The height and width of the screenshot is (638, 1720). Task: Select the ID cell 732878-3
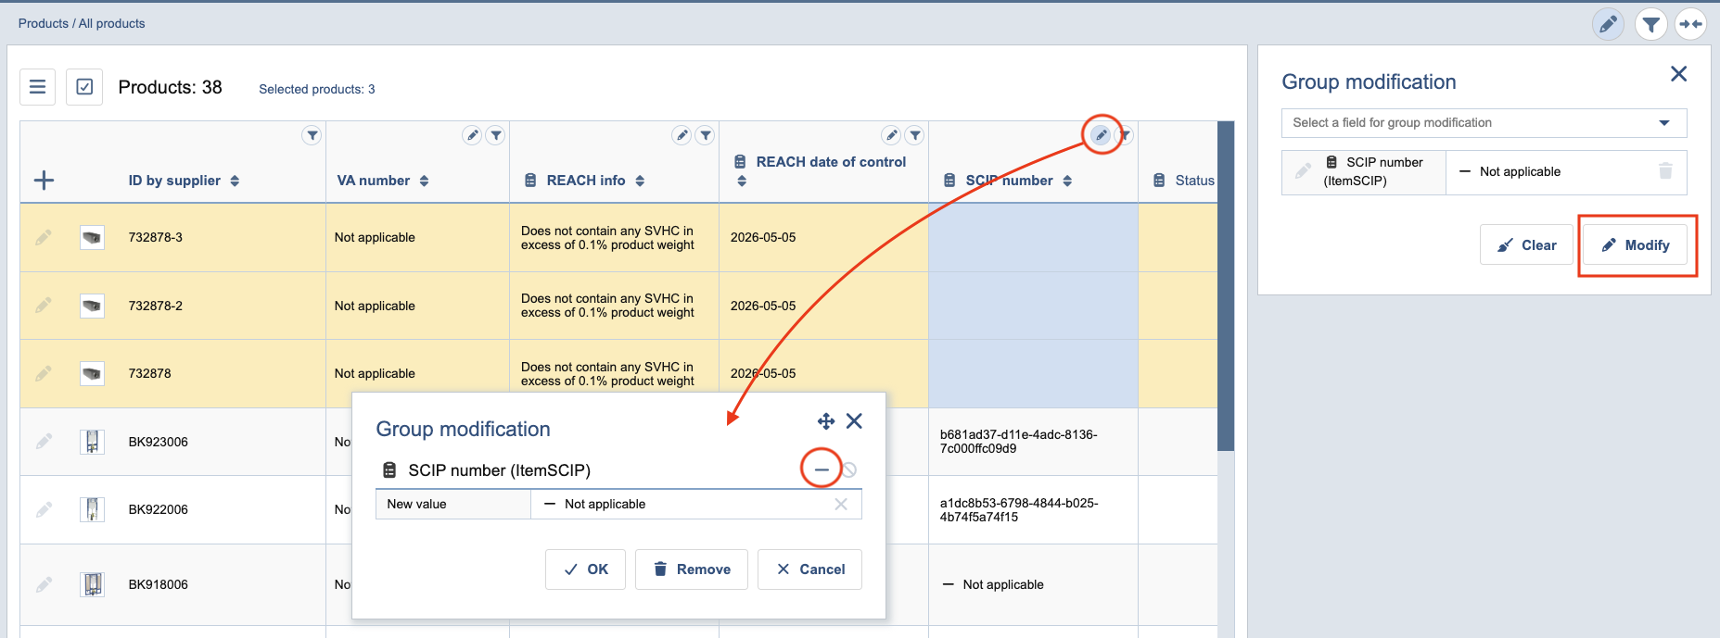(156, 238)
